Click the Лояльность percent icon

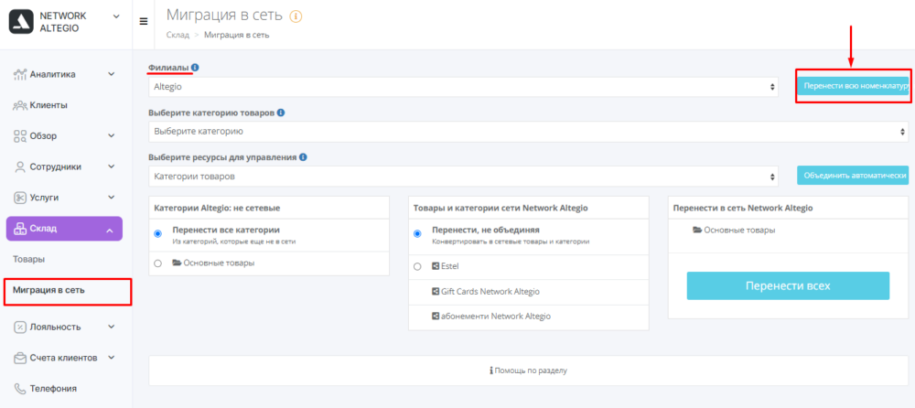20,327
